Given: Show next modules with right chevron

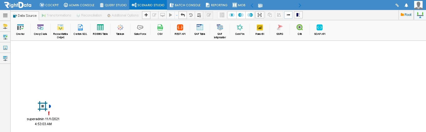Looking at the screenshot, I should [300, 5].
